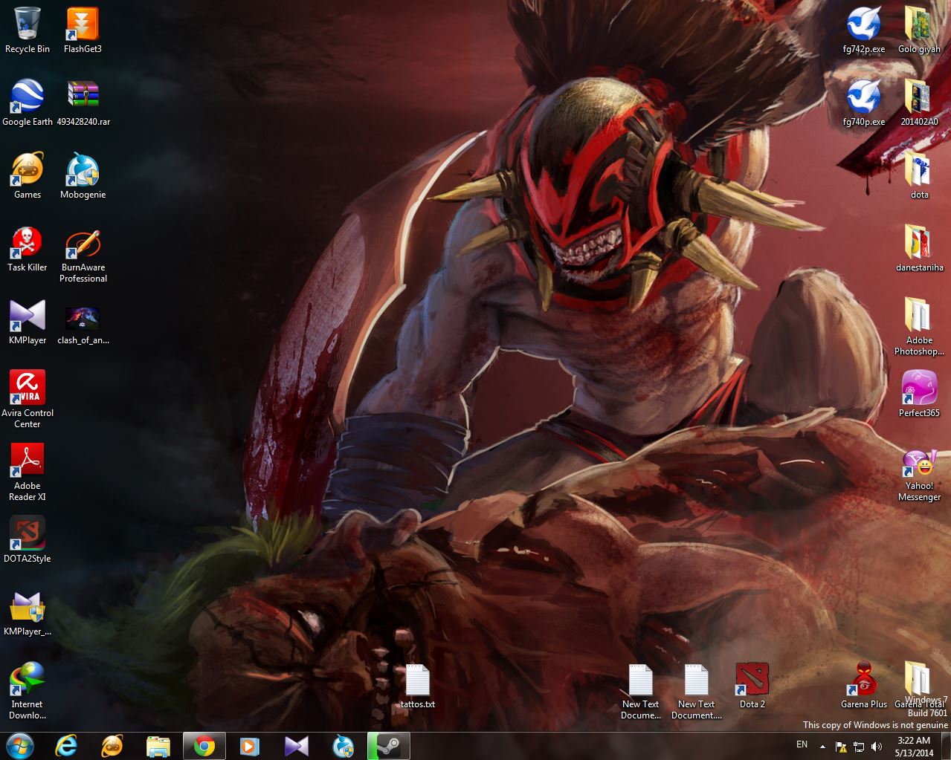The width and height of the screenshot is (951, 760).
Task: Open the clock showing 3:22 AM
Action: [914, 746]
